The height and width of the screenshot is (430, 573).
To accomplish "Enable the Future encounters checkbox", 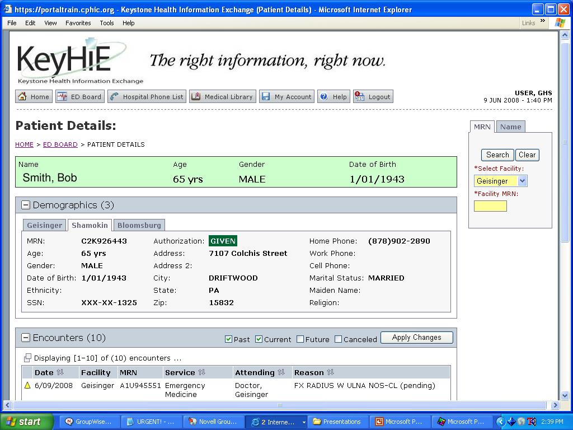I will (300, 339).
